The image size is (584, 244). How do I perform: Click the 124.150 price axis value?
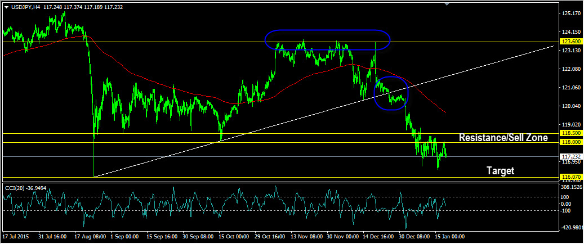point(571,32)
